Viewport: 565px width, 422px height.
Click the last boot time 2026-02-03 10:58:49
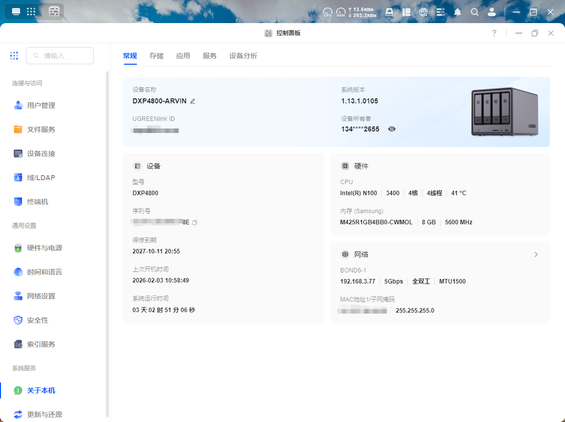tap(161, 280)
